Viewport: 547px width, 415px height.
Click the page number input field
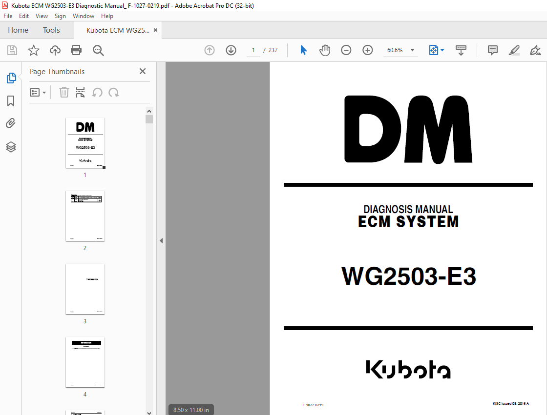pyautogui.click(x=253, y=50)
